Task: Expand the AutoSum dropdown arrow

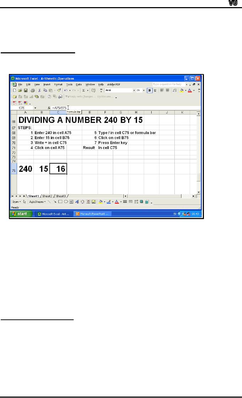Action: coord(88,90)
